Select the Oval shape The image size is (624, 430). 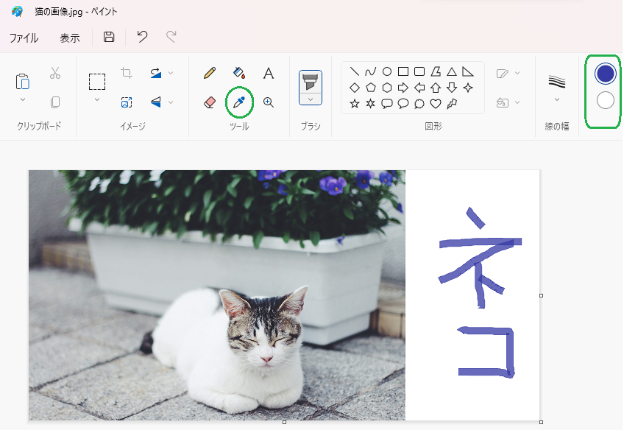click(x=387, y=71)
